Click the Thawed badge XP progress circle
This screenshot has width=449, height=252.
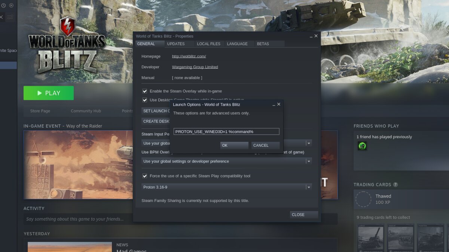(363, 199)
